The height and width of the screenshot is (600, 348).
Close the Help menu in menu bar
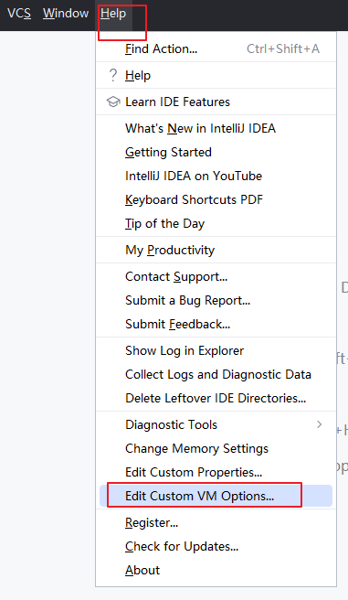tap(113, 14)
